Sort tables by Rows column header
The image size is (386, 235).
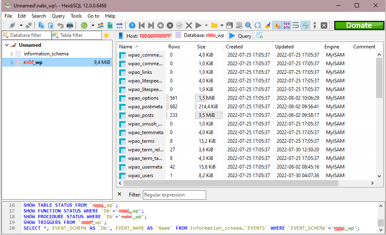[180, 46]
